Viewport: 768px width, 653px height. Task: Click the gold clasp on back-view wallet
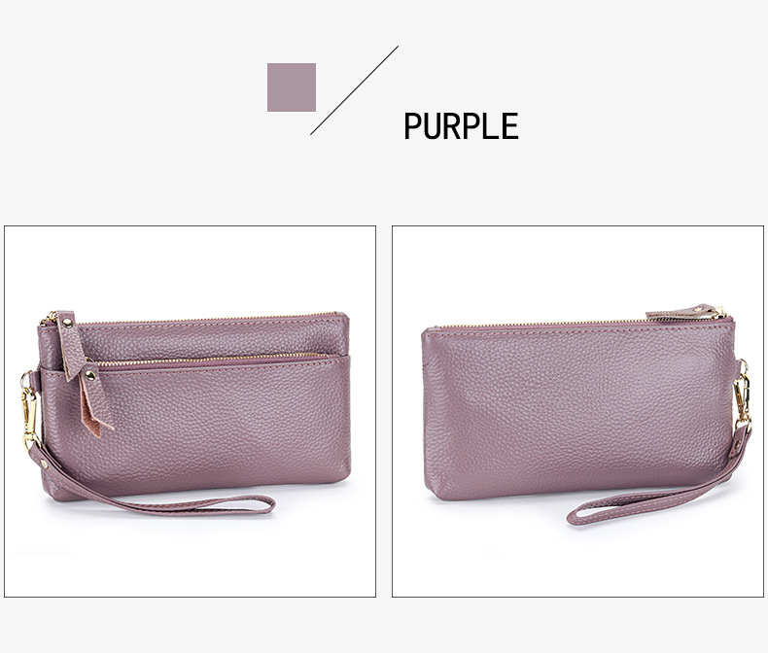tap(742, 396)
